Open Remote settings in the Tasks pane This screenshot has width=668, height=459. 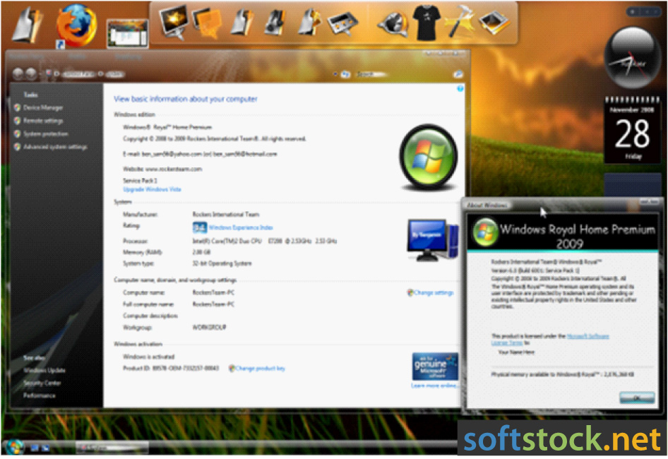point(43,121)
